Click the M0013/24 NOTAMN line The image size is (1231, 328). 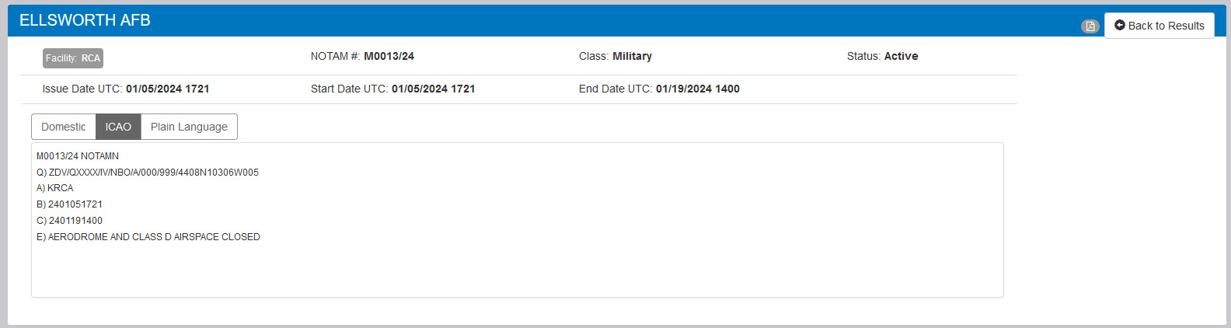78,156
